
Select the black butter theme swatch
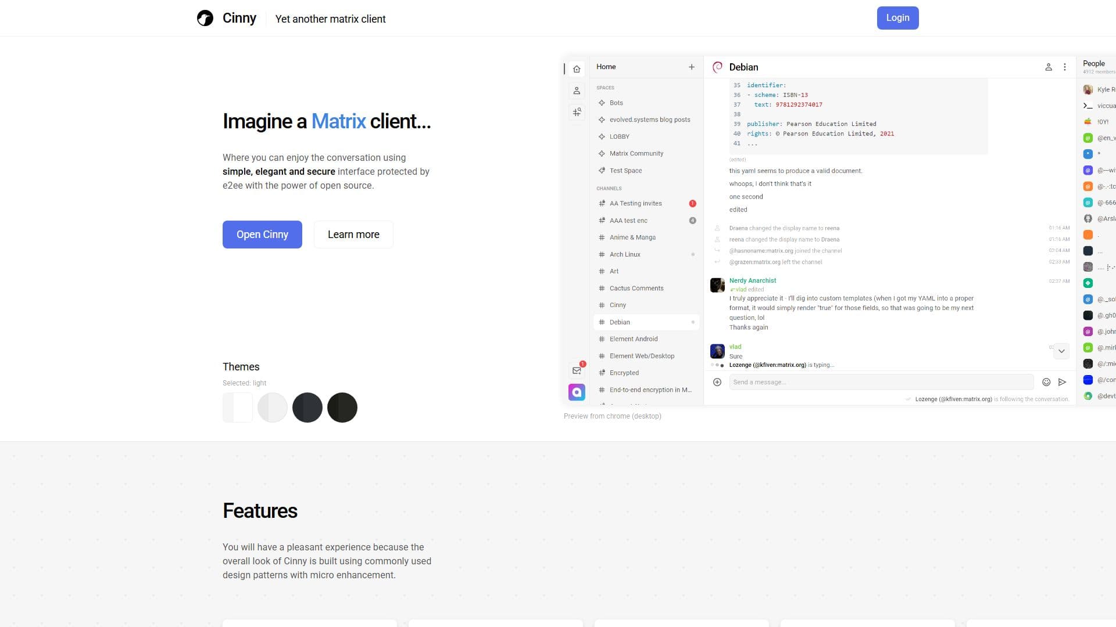point(342,408)
